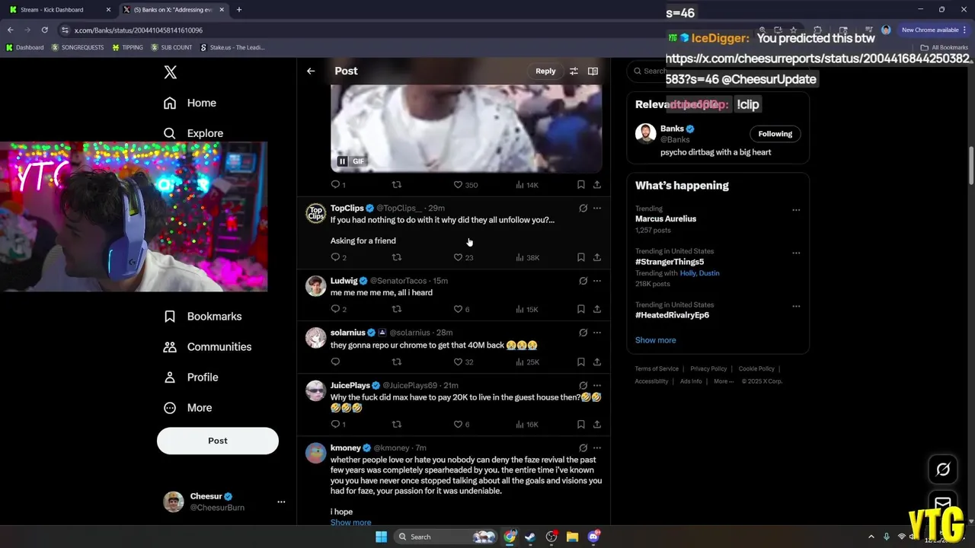Open reader view icon beside Reply button
Viewport: 975px width, 548px height.
click(x=593, y=71)
